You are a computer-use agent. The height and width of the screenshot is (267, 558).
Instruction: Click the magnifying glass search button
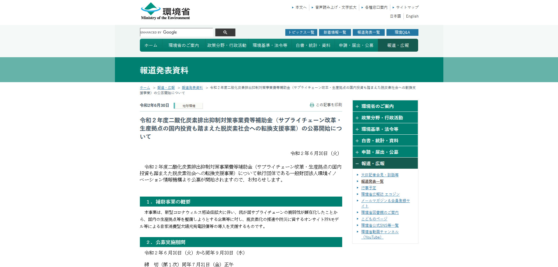click(x=225, y=32)
